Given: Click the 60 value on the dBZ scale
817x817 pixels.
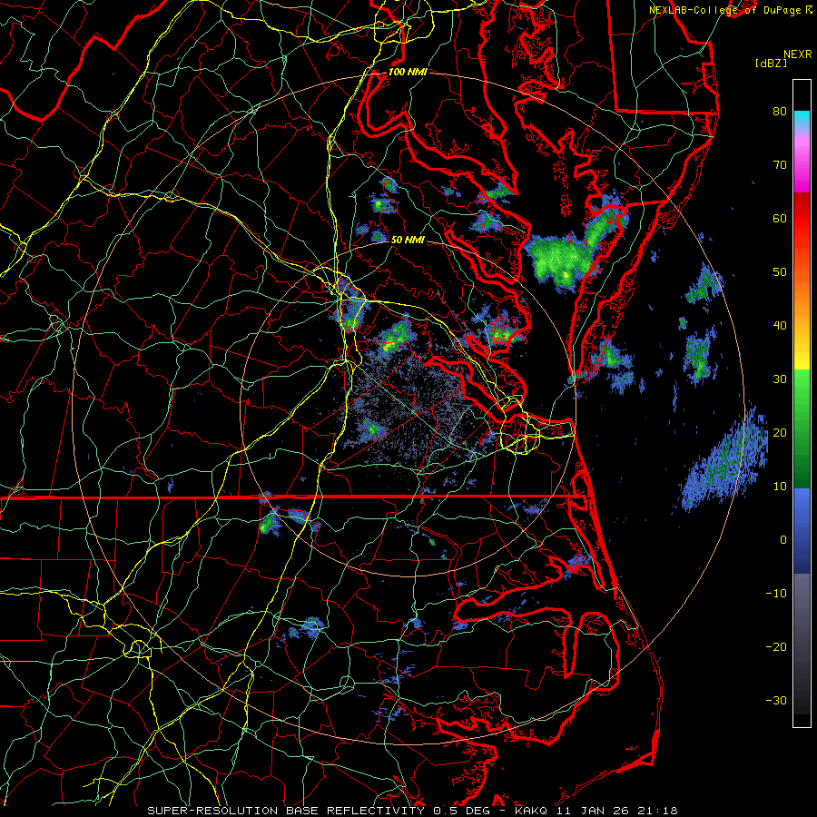Looking at the screenshot, I should pos(780,218).
